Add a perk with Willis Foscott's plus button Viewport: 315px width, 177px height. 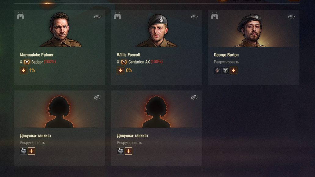click(x=121, y=70)
